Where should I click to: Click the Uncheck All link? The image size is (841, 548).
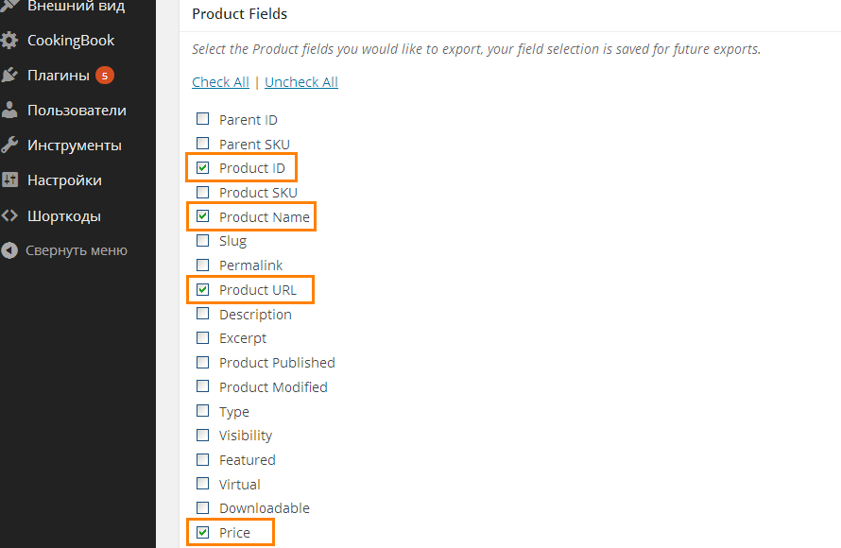coord(301,82)
